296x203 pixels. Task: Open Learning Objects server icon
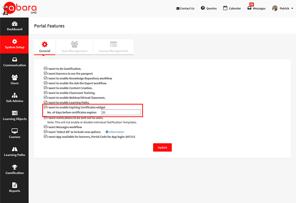tap(15, 113)
